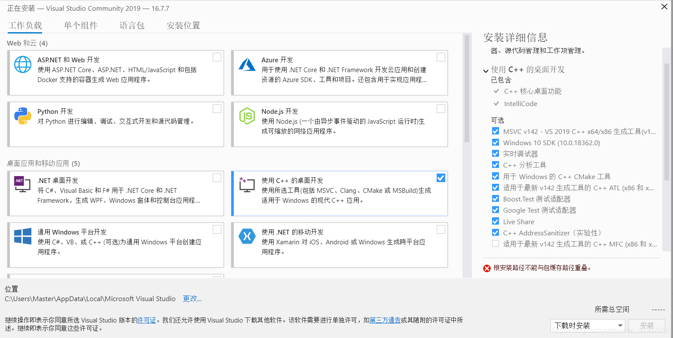This screenshot has height=338, width=673.
Task: Uncheck the C++ ATL v142 option
Action: [496, 187]
